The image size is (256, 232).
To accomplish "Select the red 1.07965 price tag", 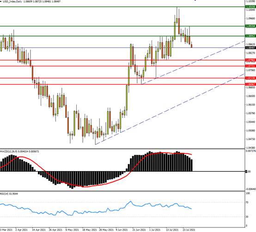I will pyautogui.click(x=250, y=60).
